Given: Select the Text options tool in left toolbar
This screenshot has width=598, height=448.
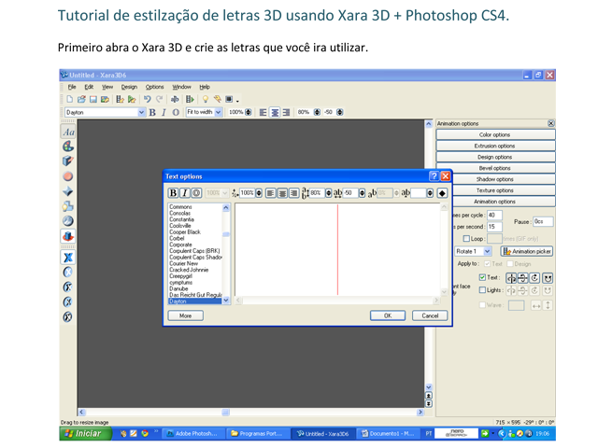Looking at the screenshot, I should click(x=68, y=133).
